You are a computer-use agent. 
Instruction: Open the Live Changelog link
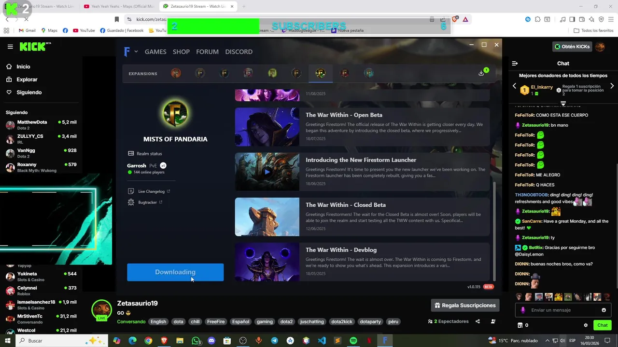click(x=149, y=191)
